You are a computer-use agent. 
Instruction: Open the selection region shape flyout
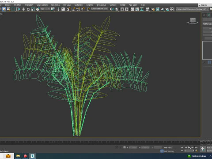tap(13, 9)
